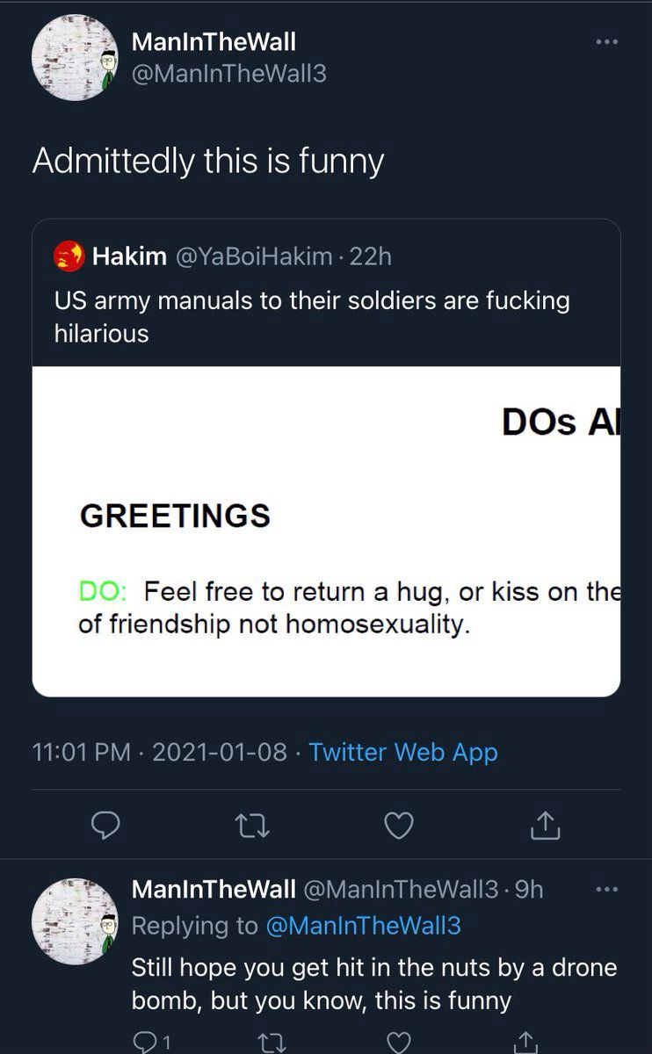652x1054 pixels.
Task: Open ManInTheWall profile picture at top
Action: pyautogui.click(x=74, y=58)
